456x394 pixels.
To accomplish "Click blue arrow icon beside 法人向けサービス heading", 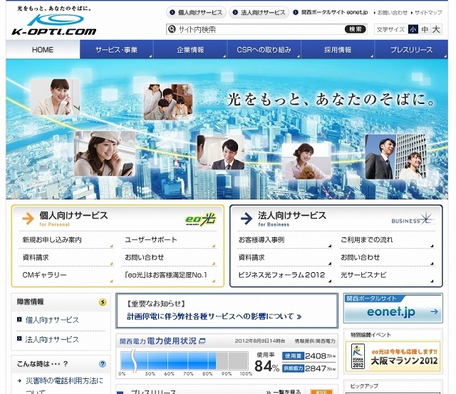I will (x=247, y=218).
